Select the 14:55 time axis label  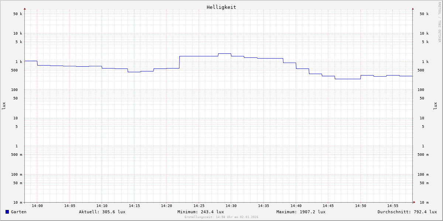pos(393,206)
